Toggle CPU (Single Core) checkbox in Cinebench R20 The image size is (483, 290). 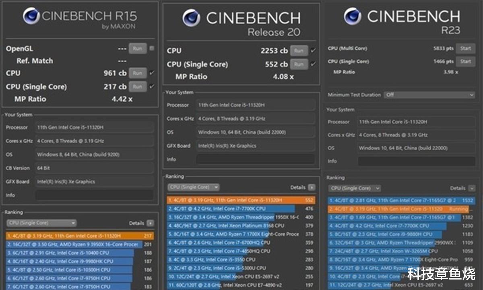(313, 64)
